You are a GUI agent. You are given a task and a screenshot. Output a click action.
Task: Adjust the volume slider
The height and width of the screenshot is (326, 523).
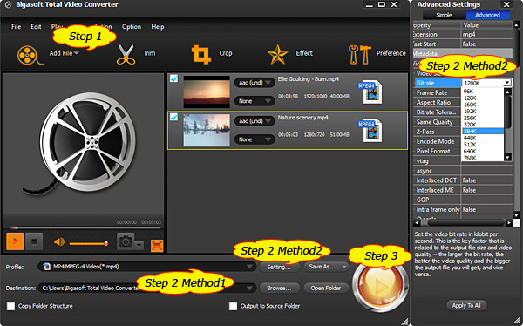[x=89, y=243]
